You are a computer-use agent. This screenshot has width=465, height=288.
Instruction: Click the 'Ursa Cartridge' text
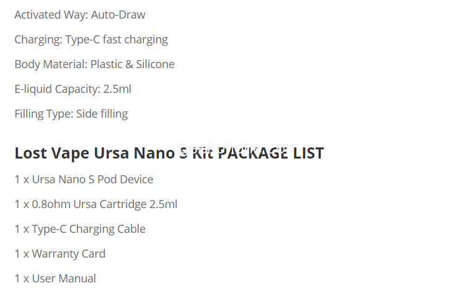pyautogui.click(x=110, y=204)
